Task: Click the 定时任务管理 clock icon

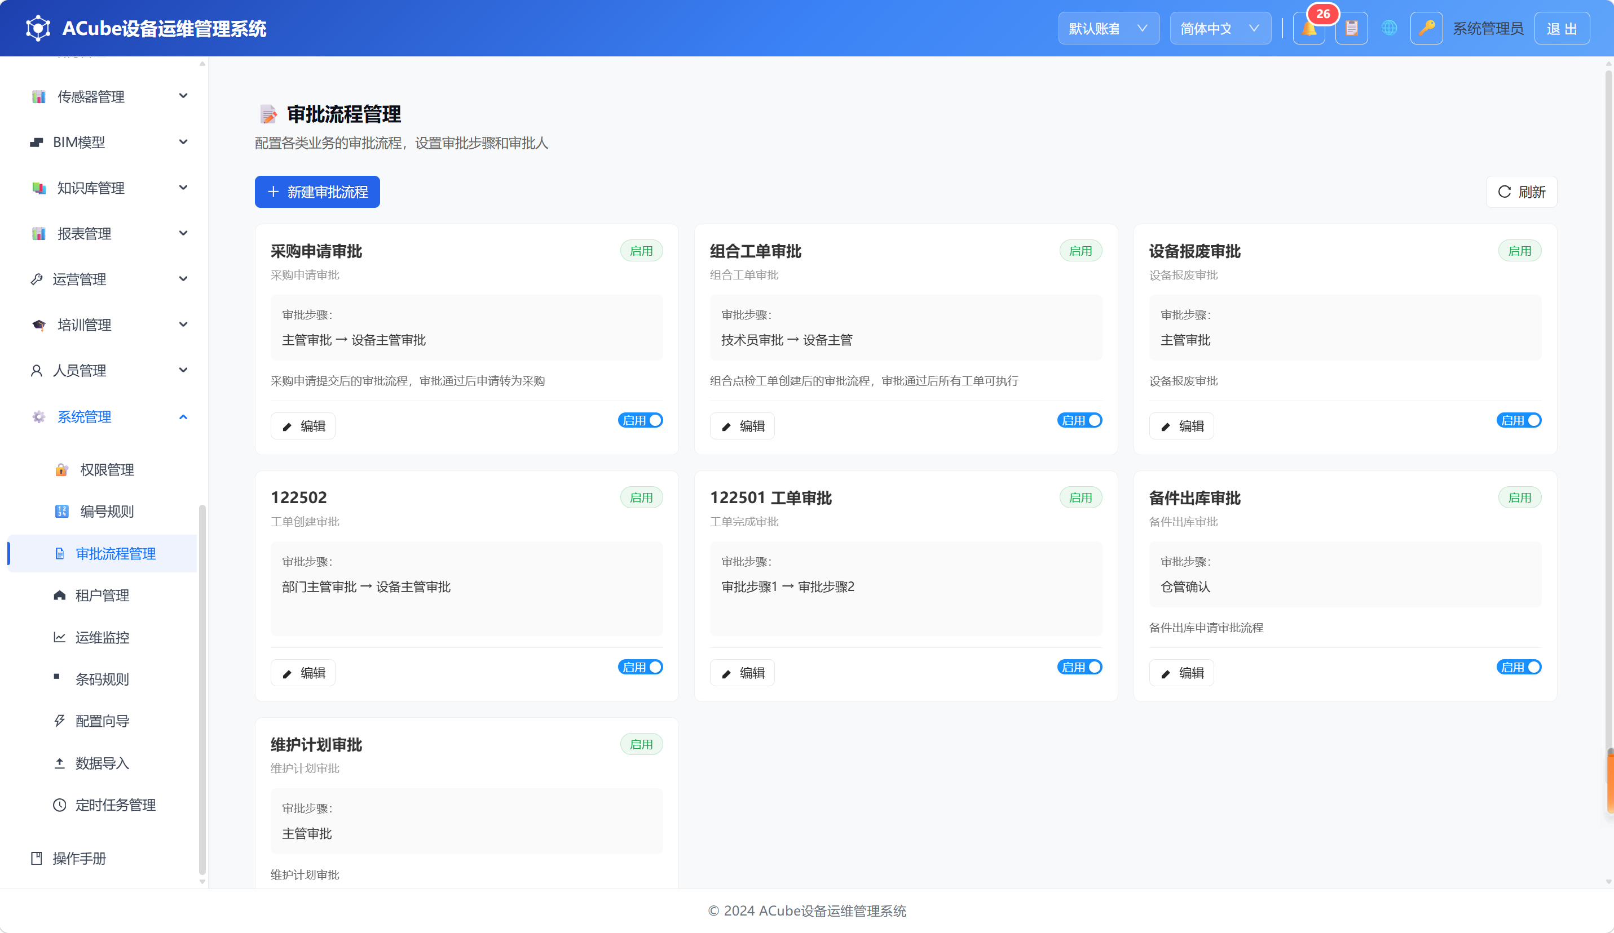Action: click(60, 805)
